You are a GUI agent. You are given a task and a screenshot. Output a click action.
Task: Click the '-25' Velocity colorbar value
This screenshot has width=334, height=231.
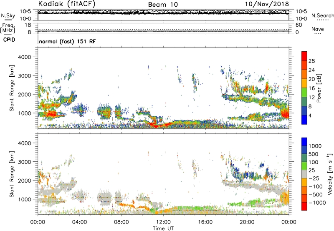[x=314, y=178]
